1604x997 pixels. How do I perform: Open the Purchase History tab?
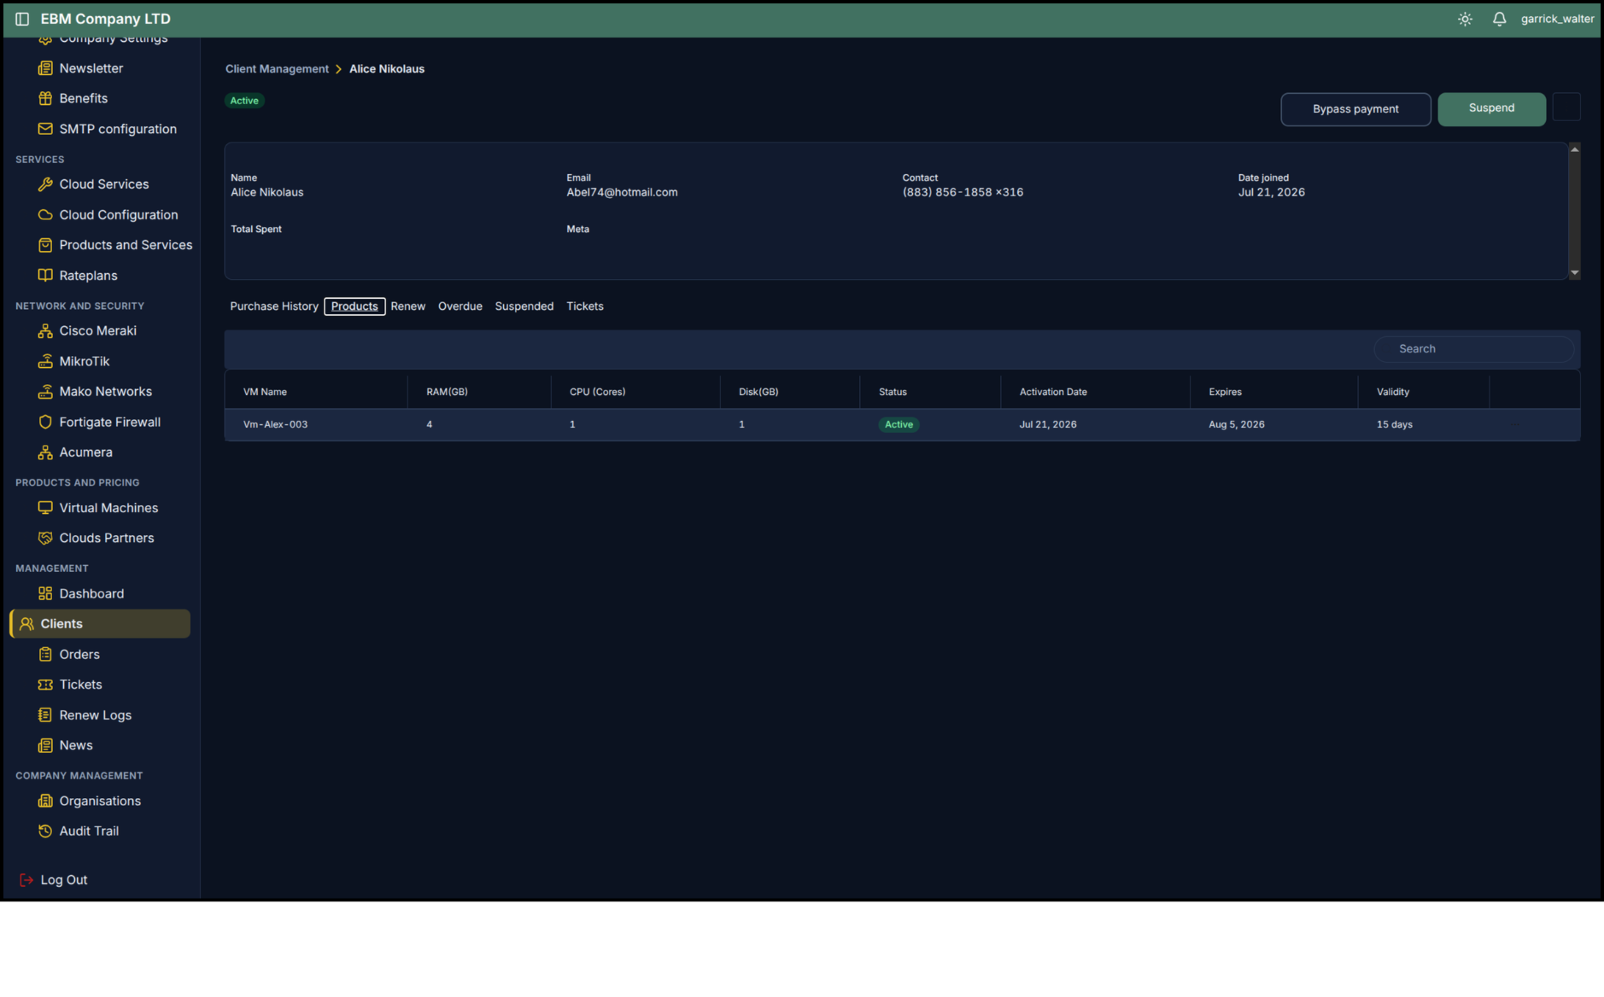point(274,306)
